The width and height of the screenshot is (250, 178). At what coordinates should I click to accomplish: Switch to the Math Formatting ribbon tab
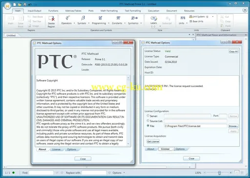tap(109, 11)
